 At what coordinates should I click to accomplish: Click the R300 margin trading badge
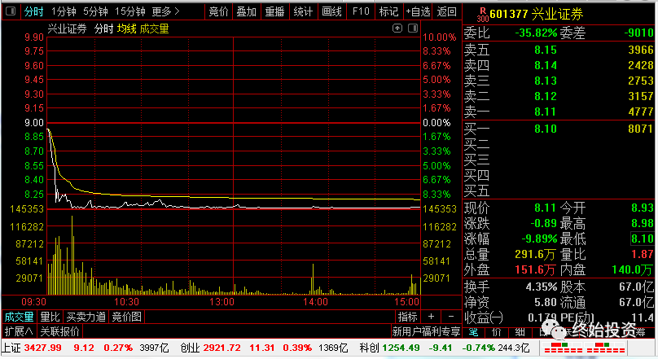[483, 15]
